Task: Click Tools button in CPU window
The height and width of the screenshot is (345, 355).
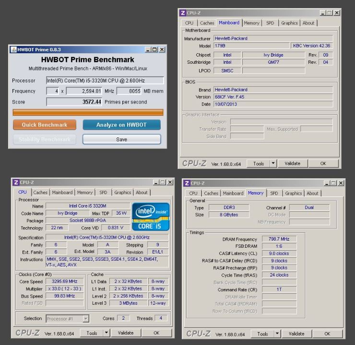Action: pyautogui.click(x=92, y=333)
